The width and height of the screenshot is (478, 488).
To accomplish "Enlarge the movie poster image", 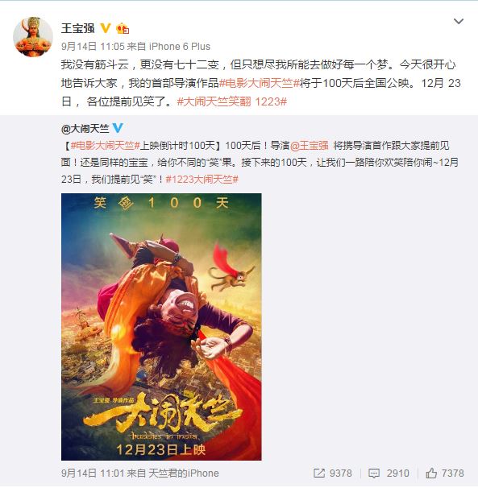I will [x=161, y=327].
